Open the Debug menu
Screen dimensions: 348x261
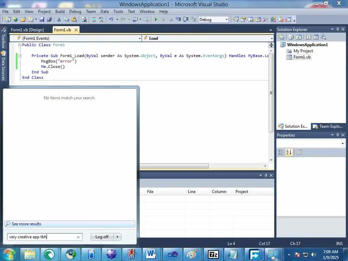point(75,12)
